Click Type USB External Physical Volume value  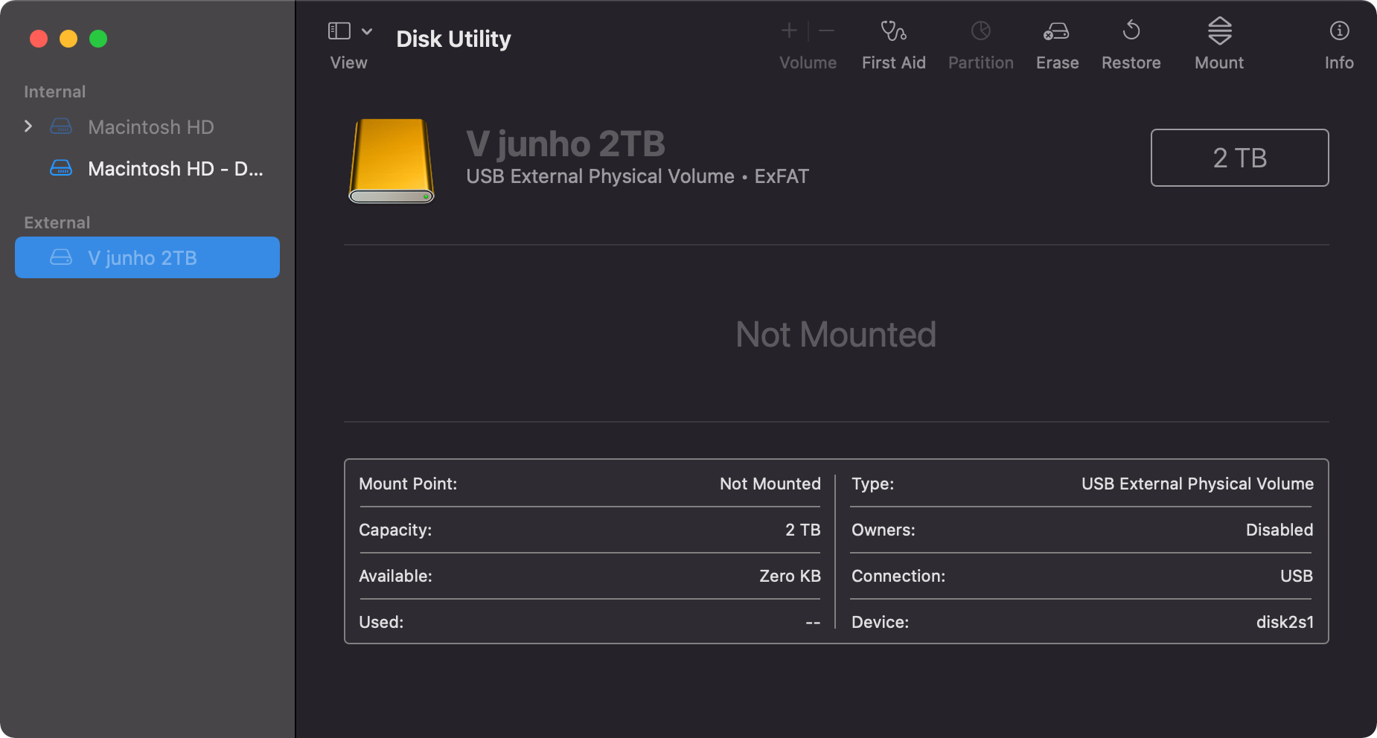[1198, 484]
